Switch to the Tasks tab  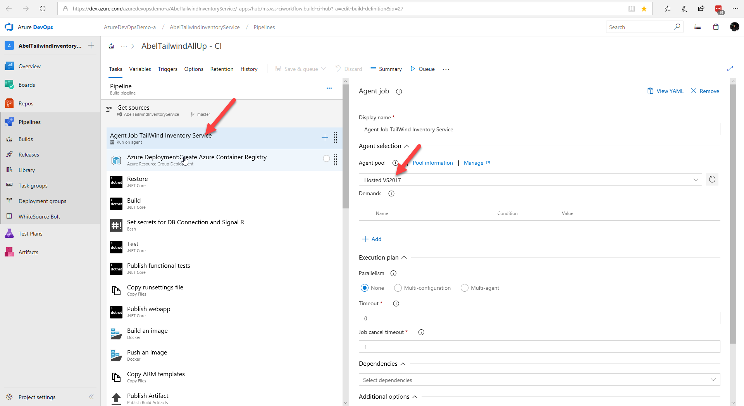tap(115, 69)
